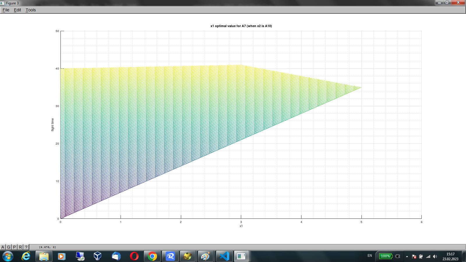Switch to Google Chrome window

pos(152,256)
